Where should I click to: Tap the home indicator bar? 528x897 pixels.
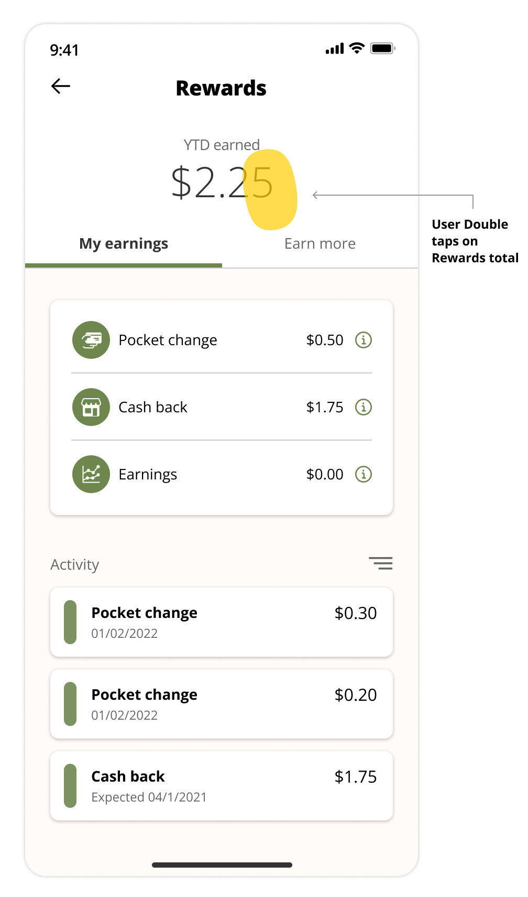coord(222,865)
